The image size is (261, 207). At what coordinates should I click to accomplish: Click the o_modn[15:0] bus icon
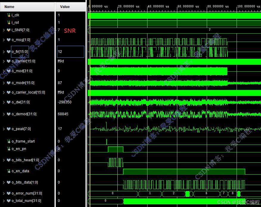tap(8, 83)
